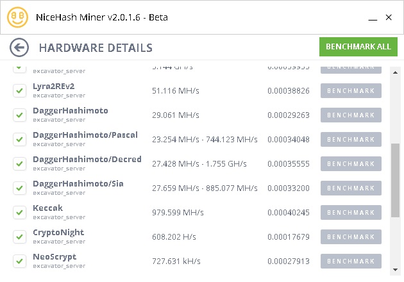The height and width of the screenshot is (282, 404).
Task: Click the vertical scrollbar thumb
Action: (395, 180)
